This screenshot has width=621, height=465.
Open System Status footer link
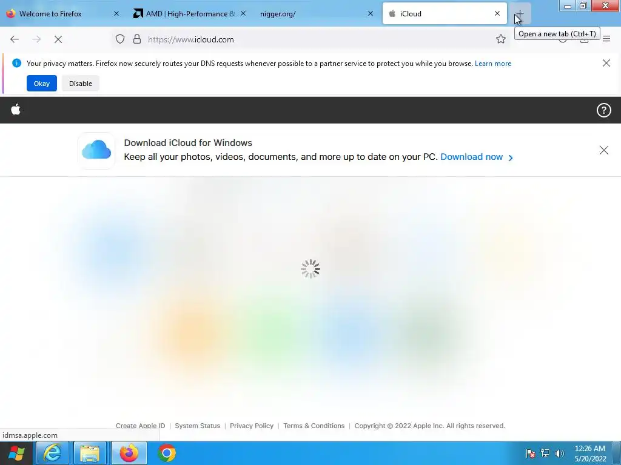click(x=197, y=426)
